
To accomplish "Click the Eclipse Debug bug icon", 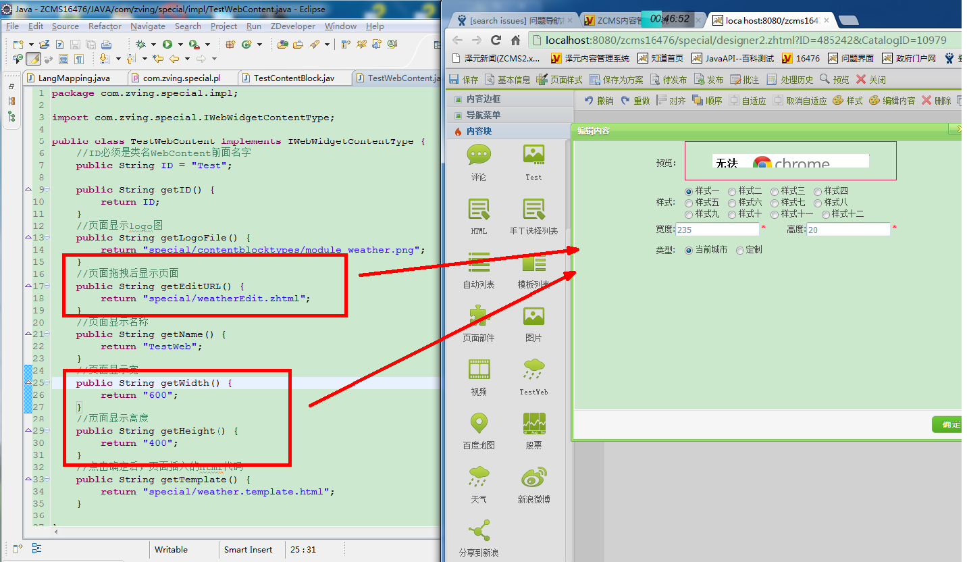I will point(140,44).
